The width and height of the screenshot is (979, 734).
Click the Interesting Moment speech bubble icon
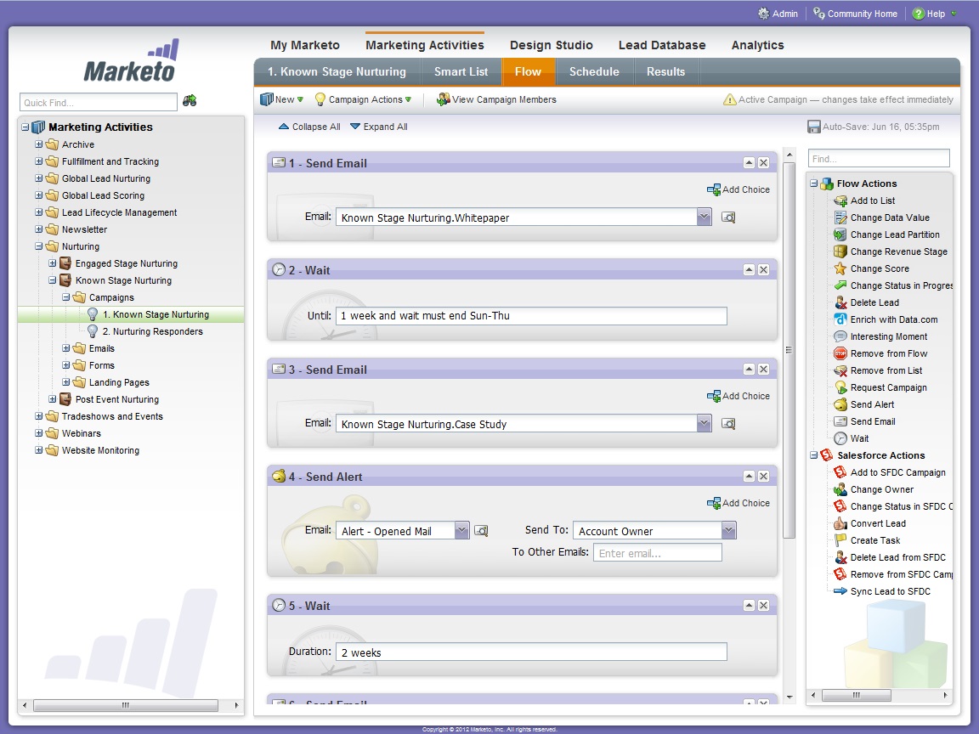[x=840, y=337]
